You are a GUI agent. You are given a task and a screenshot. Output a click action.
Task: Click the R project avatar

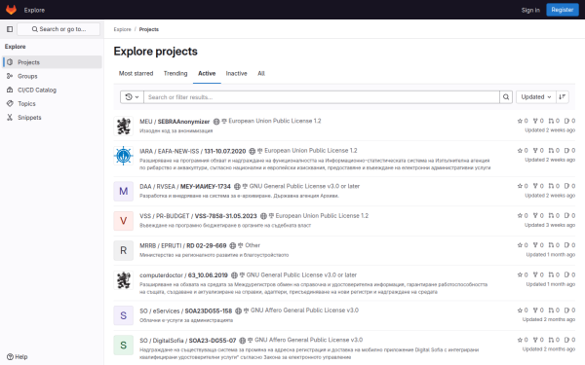(x=124, y=250)
